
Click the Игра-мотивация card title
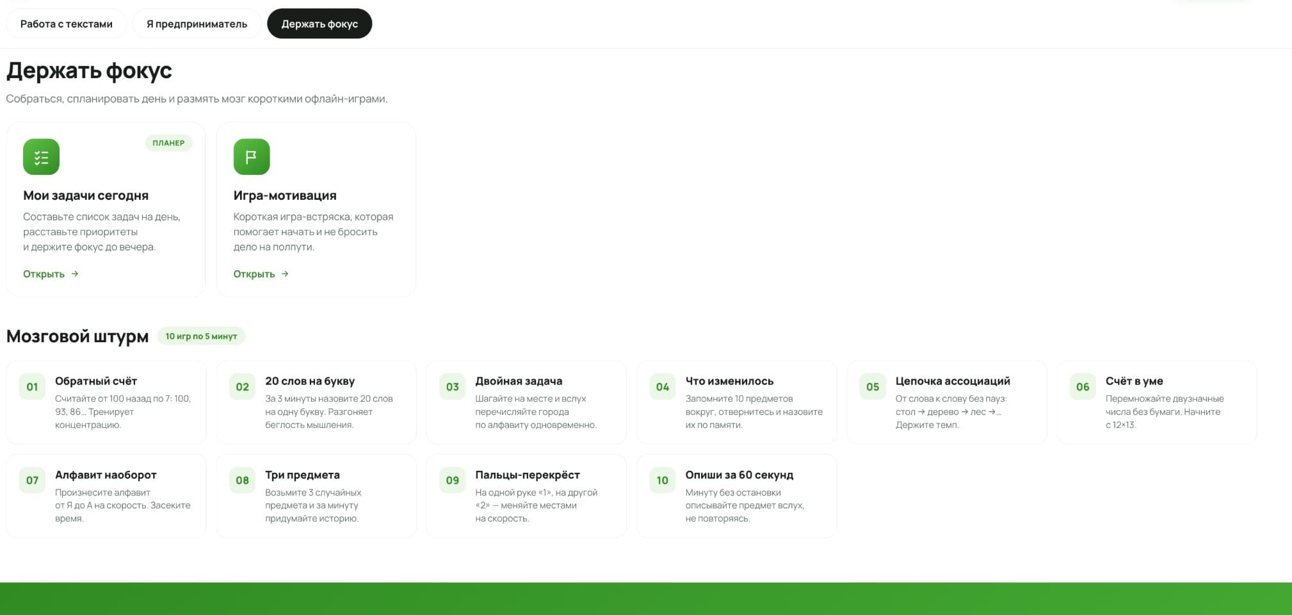pyautogui.click(x=285, y=195)
